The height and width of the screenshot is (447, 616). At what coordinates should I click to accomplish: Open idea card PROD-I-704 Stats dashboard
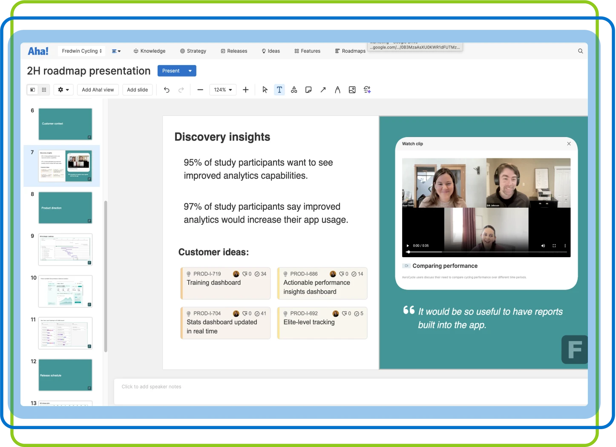(226, 323)
